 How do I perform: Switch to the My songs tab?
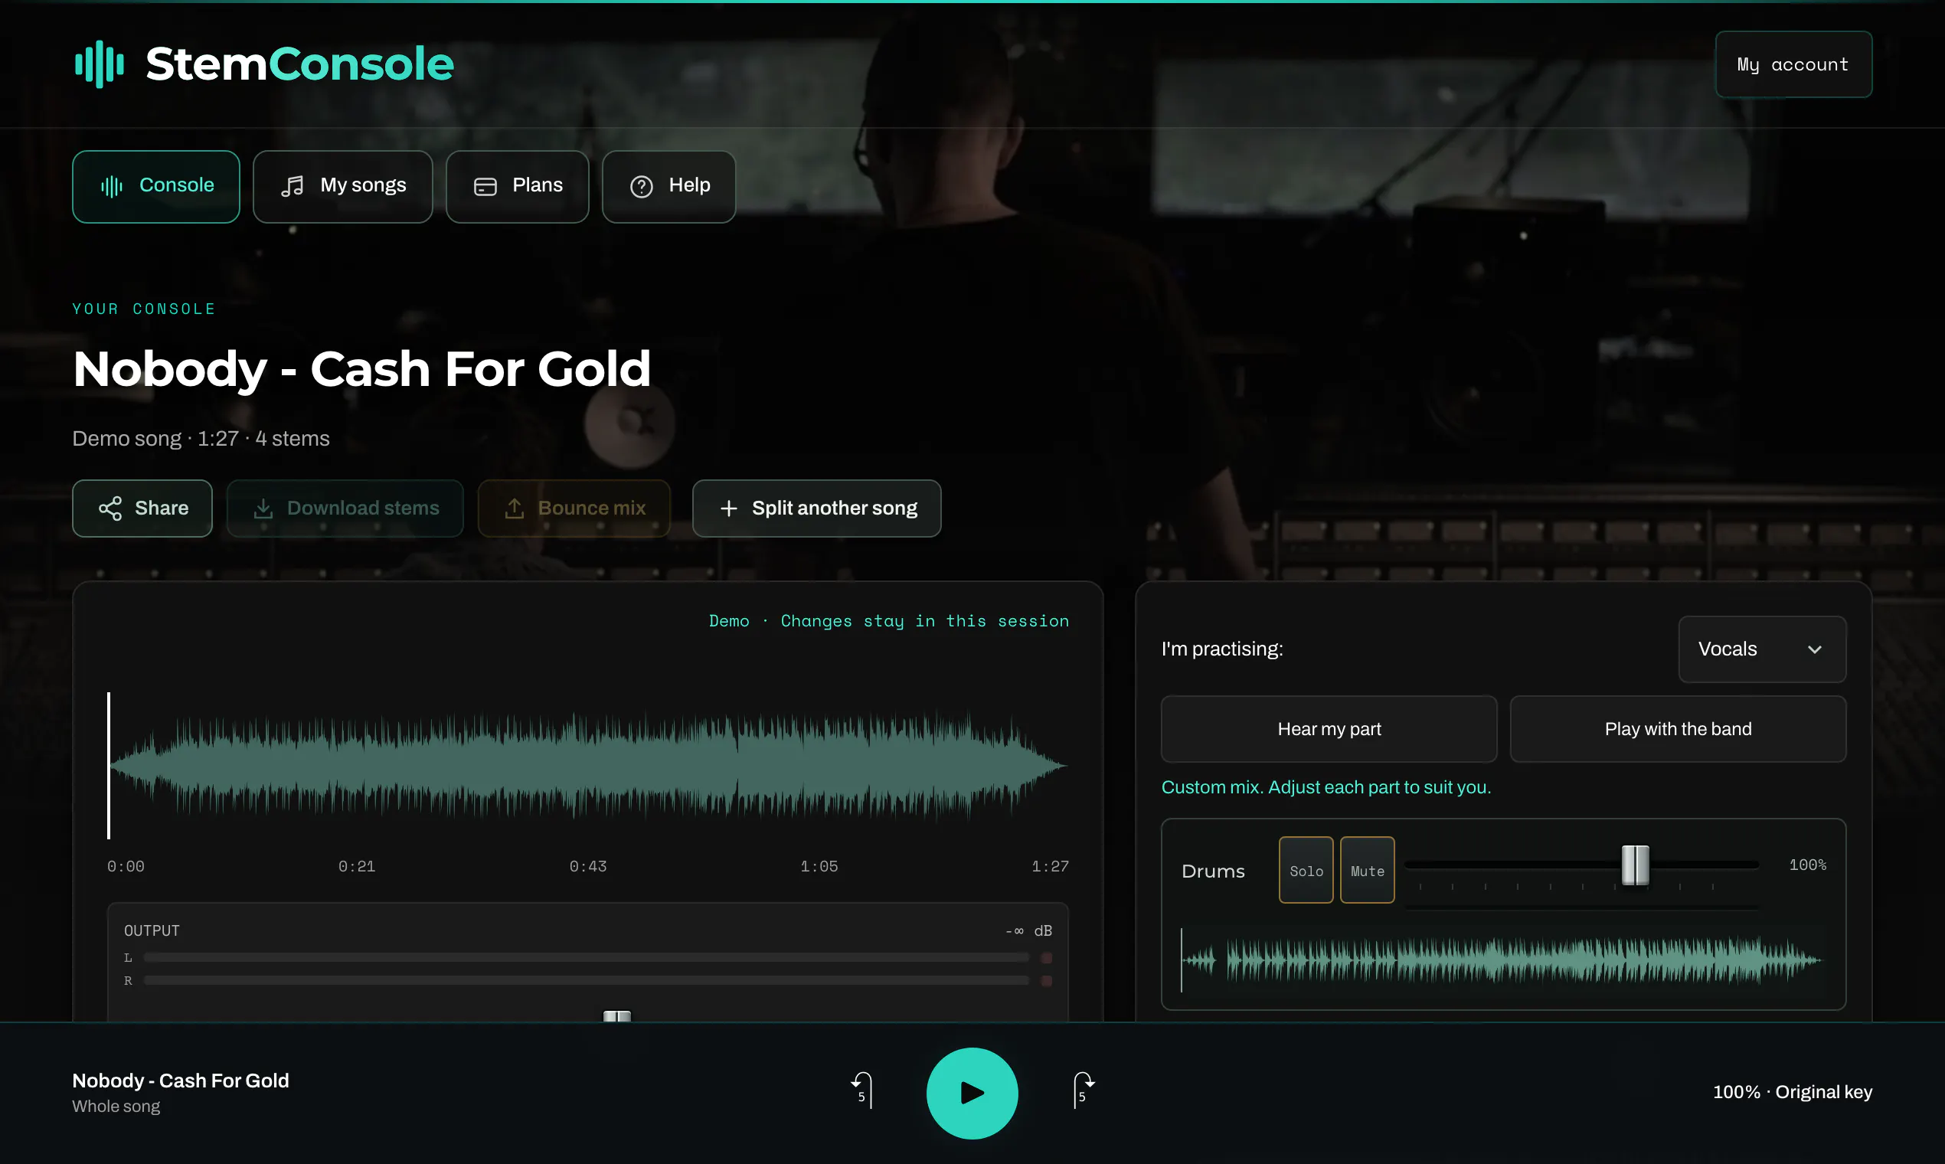[343, 187]
